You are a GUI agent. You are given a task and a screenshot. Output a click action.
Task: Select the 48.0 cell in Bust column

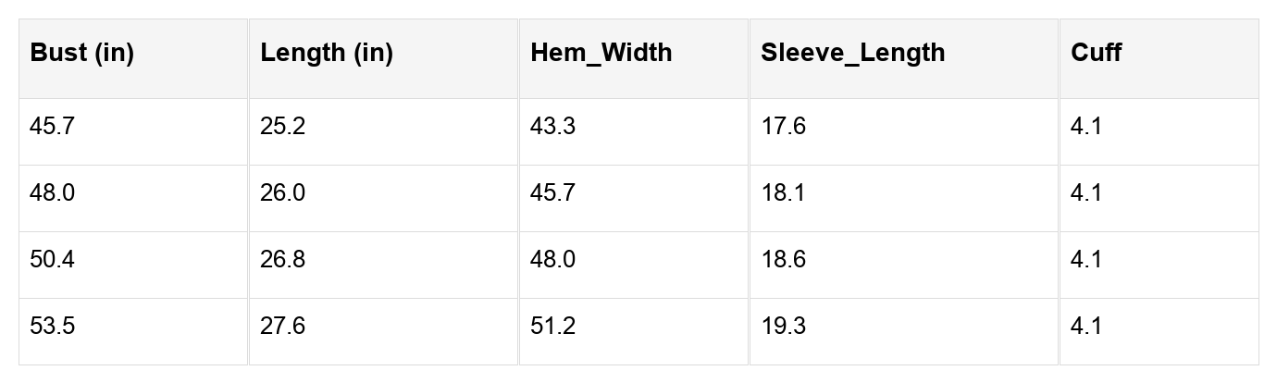click(53, 193)
